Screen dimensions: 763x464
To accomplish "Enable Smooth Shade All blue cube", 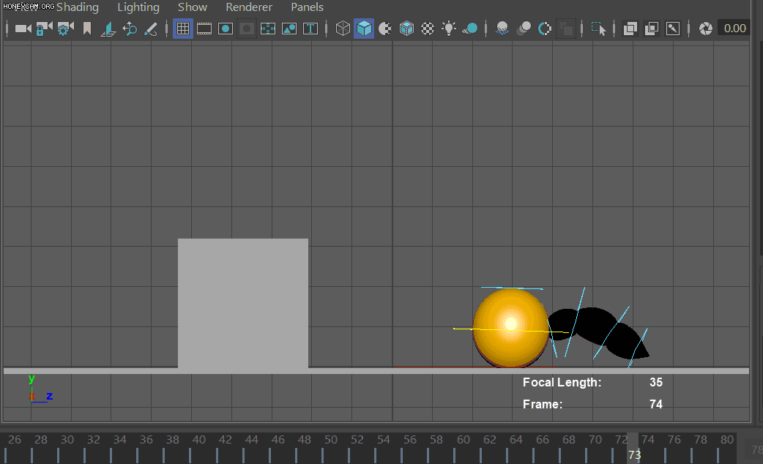I will coord(364,29).
